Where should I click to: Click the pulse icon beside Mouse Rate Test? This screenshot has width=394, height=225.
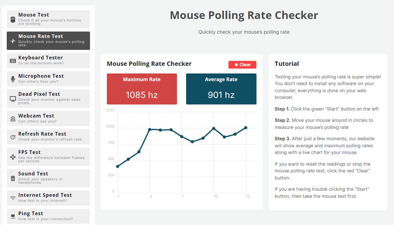pos(13,41)
